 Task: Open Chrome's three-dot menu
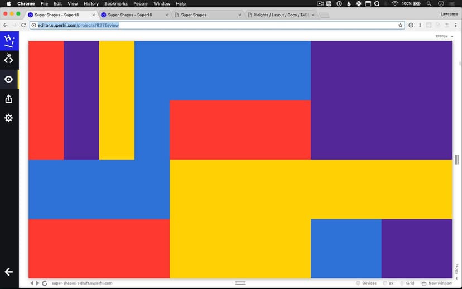point(456,25)
